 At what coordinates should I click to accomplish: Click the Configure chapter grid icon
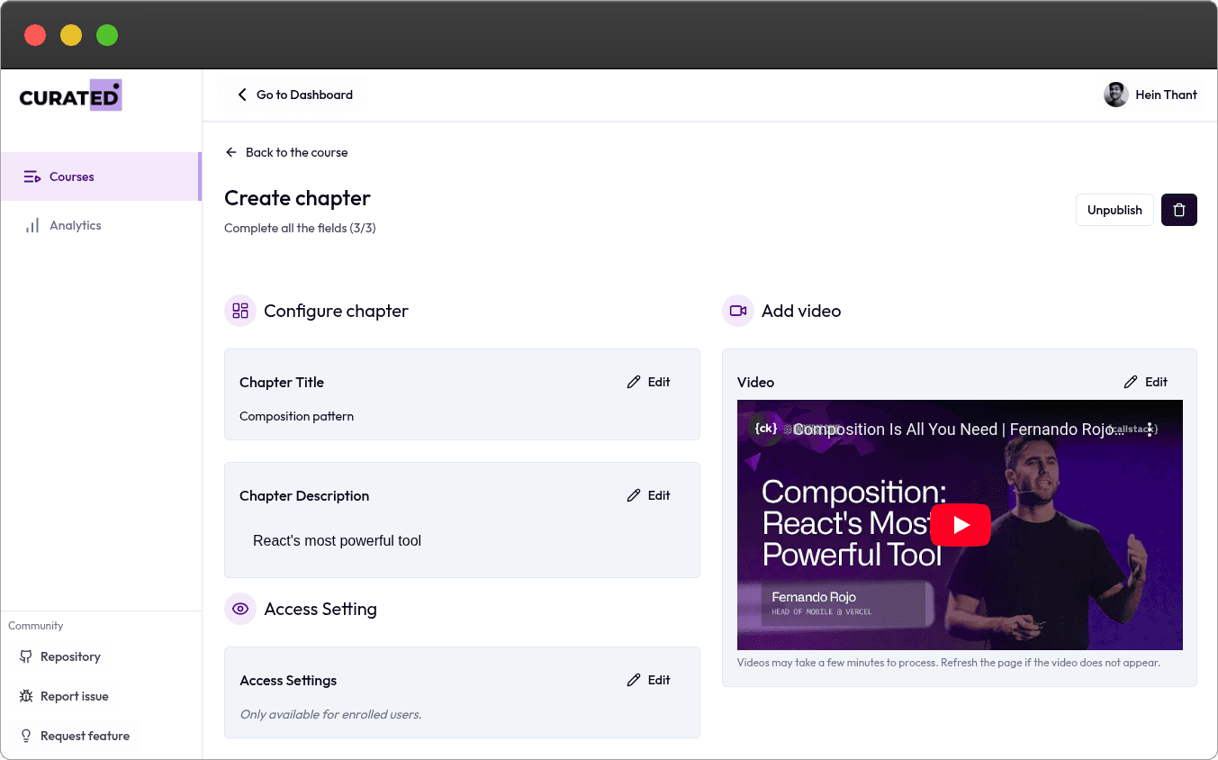pos(240,311)
